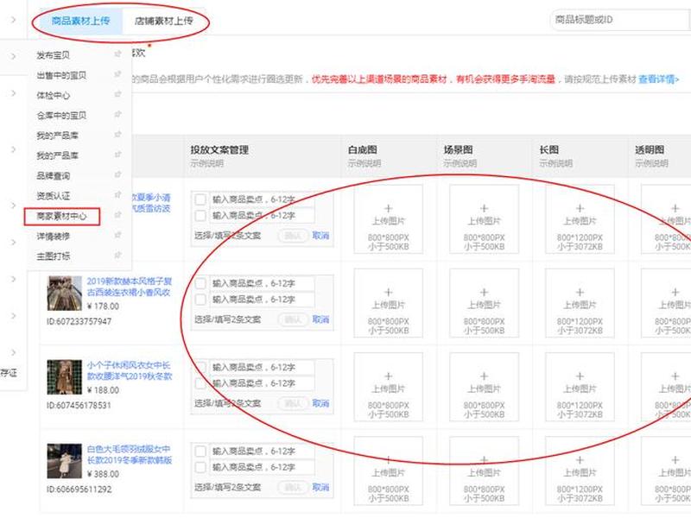Tick second selling-point checkbox for ID 607233757947

pyautogui.click(x=200, y=300)
